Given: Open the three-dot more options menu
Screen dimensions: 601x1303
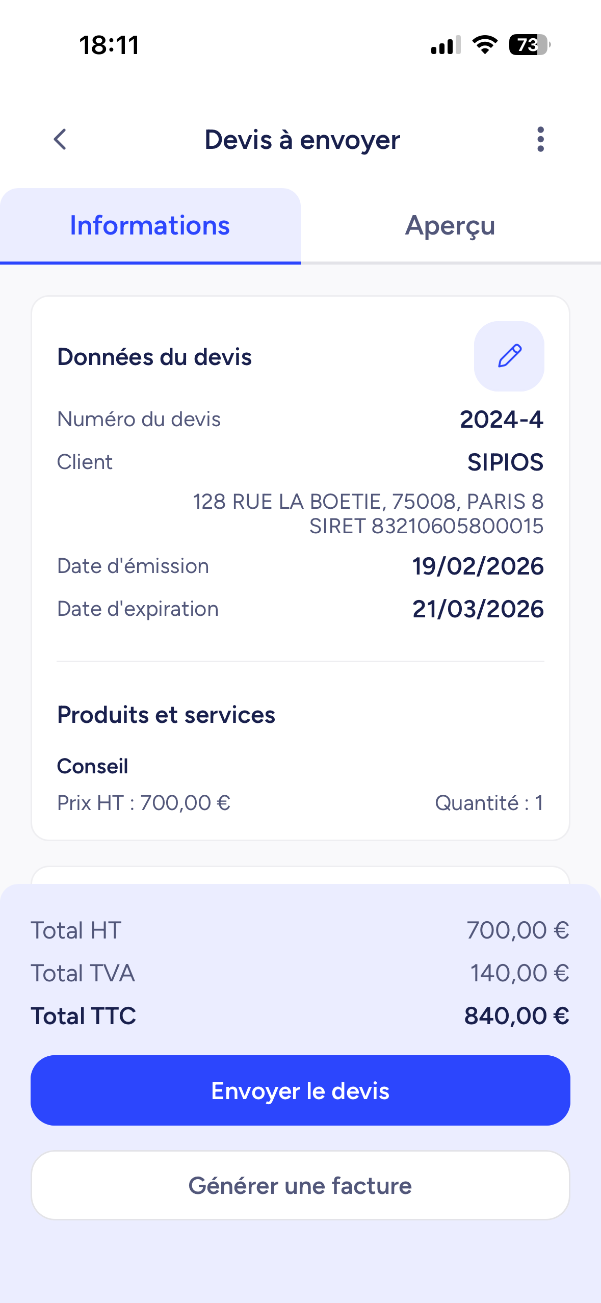Looking at the screenshot, I should pos(540,139).
